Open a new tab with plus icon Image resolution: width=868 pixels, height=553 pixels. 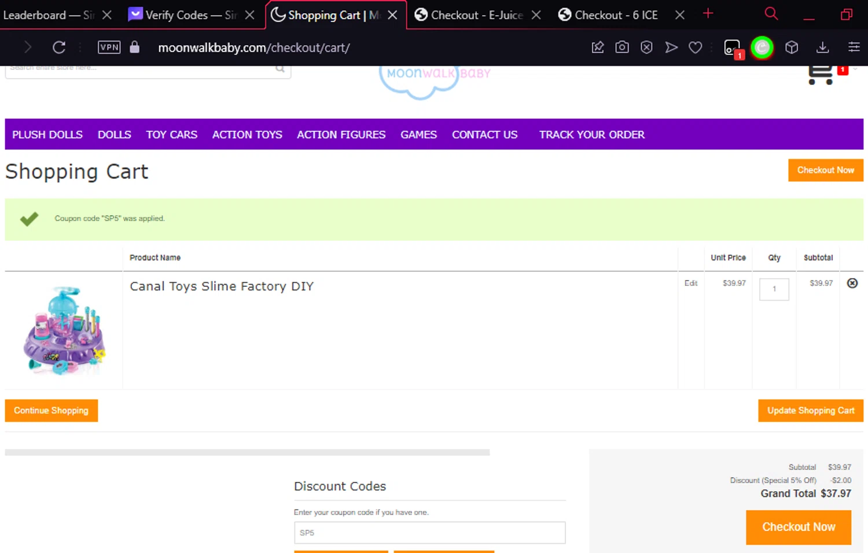(x=708, y=13)
